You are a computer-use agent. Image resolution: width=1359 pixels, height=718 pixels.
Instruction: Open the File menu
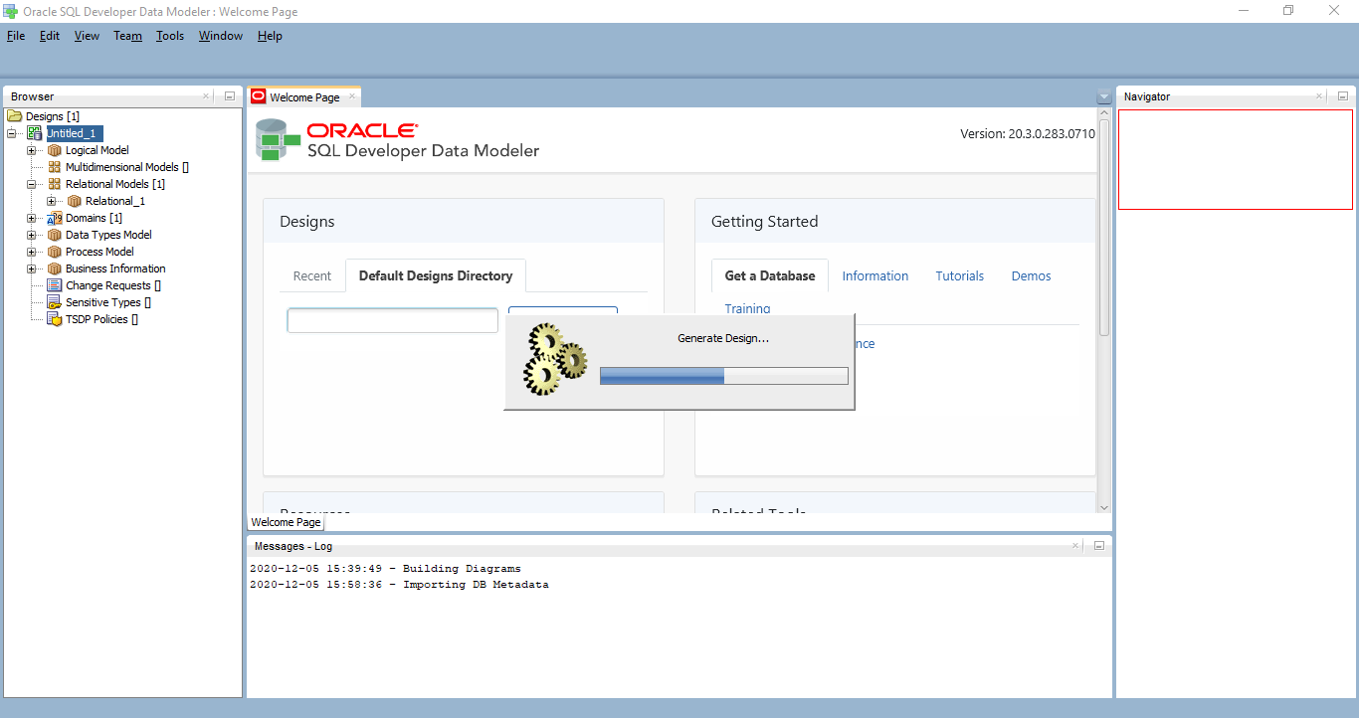point(16,36)
